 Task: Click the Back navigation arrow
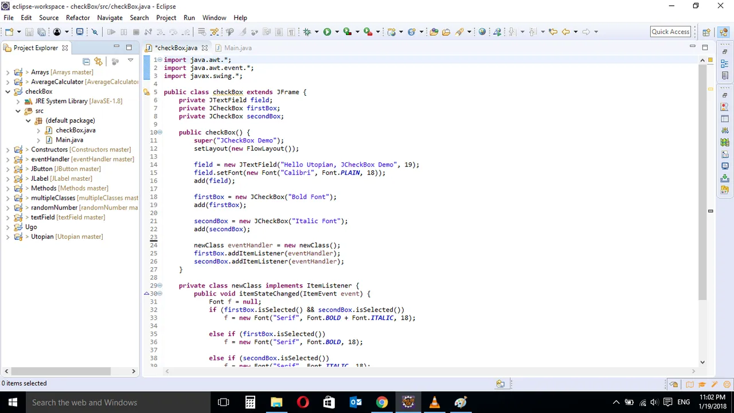tap(565, 32)
